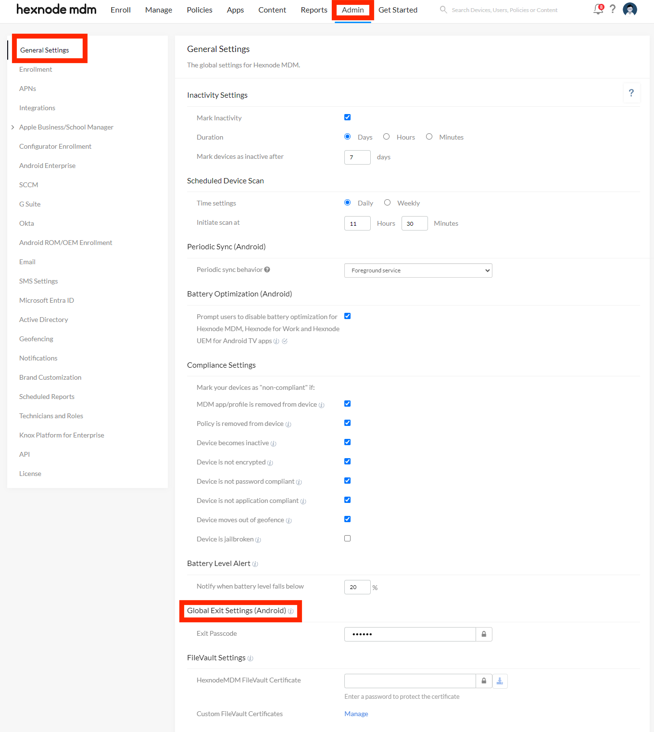
Task: Select the Hours duration radio button
Action: (x=386, y=137)
